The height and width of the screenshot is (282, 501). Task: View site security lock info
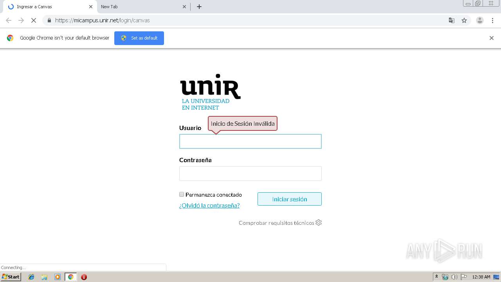point(49,20)
